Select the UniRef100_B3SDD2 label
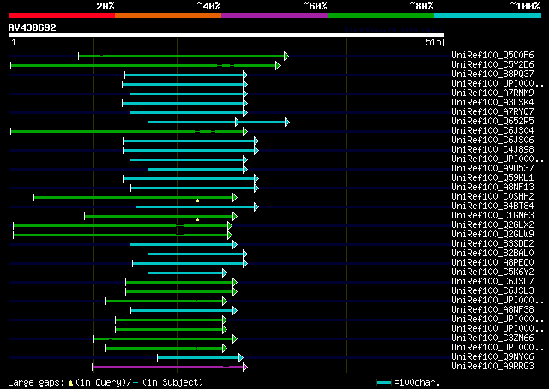The height and width of the screenshot is (389, 549). tap(492, 244)
